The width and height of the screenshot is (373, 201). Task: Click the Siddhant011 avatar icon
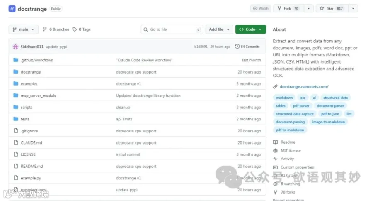coord(15,47)
